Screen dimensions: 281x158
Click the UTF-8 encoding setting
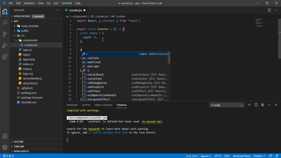click(218, 156)
